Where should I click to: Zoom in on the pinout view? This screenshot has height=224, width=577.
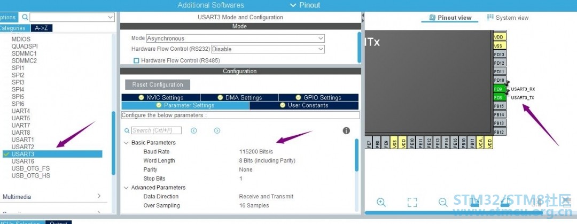pos(381,202)
